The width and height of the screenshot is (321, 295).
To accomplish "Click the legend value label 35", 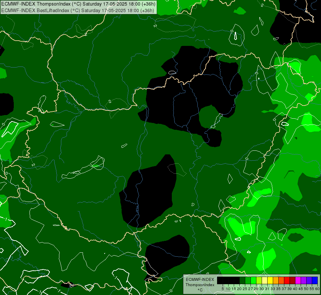I will click(278, 289).
